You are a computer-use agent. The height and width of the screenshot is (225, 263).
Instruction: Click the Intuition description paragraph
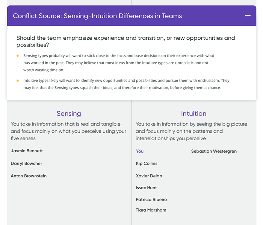[191, 131]
